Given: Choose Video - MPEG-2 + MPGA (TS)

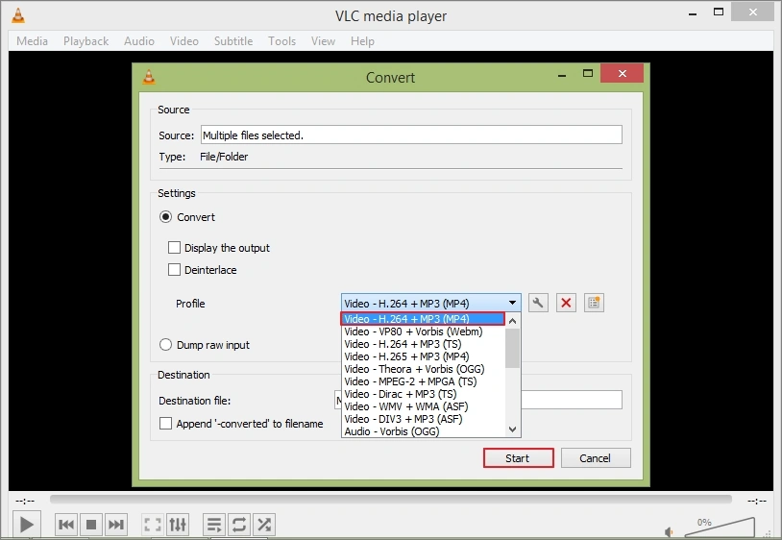Looking at the screenshot, I should tap(424, 381).
